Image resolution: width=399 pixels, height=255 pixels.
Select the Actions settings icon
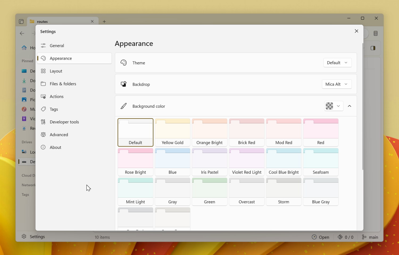click(x=43, y=96)
